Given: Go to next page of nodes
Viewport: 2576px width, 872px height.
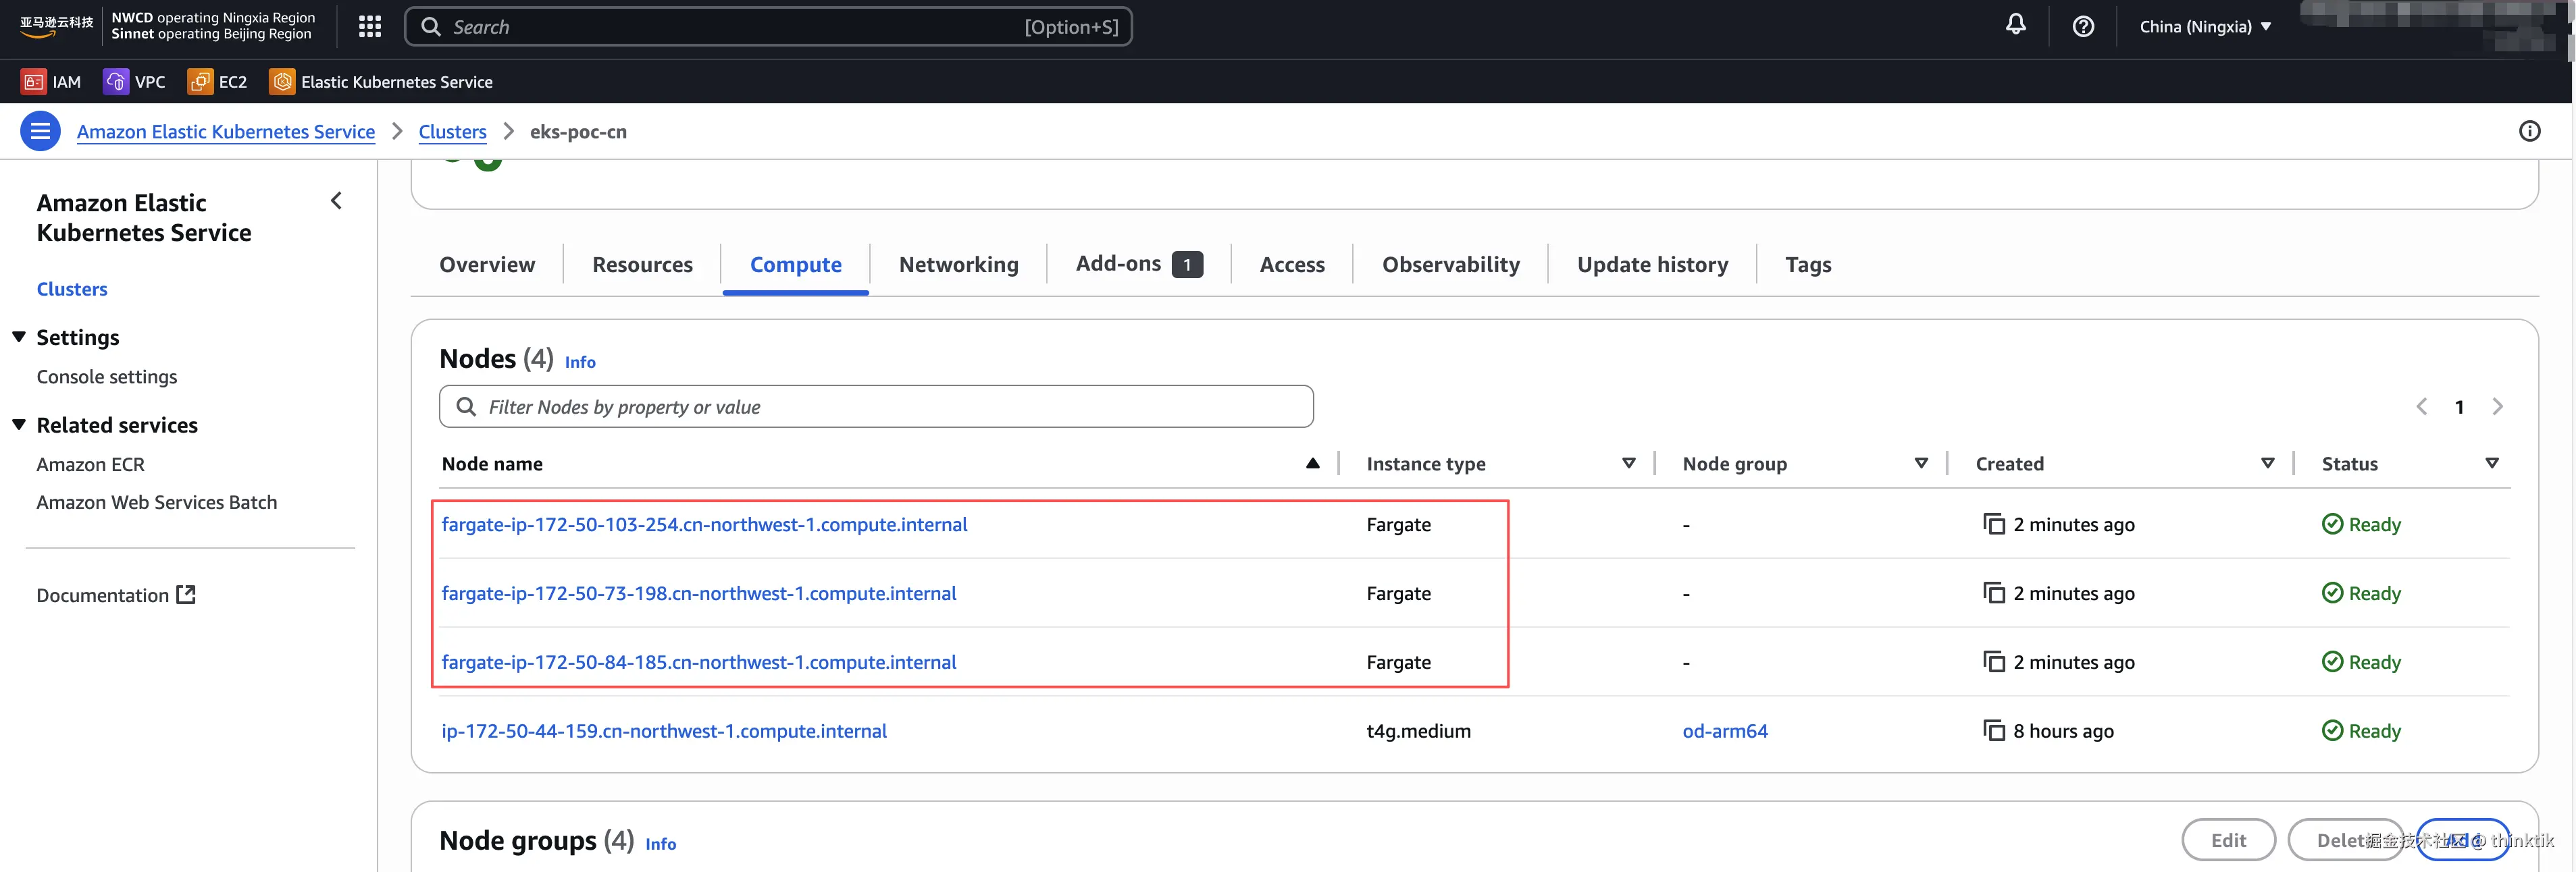Looking at the screenshot, I should 2497,408.
